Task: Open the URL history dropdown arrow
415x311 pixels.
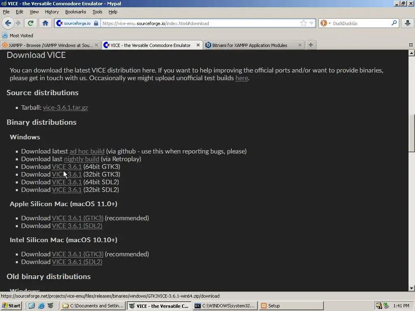Action: pyautogui.click(x=312, y=23)
